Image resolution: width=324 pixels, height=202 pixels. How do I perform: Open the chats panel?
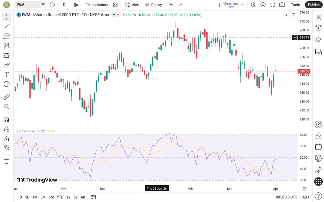click(318, 51)
